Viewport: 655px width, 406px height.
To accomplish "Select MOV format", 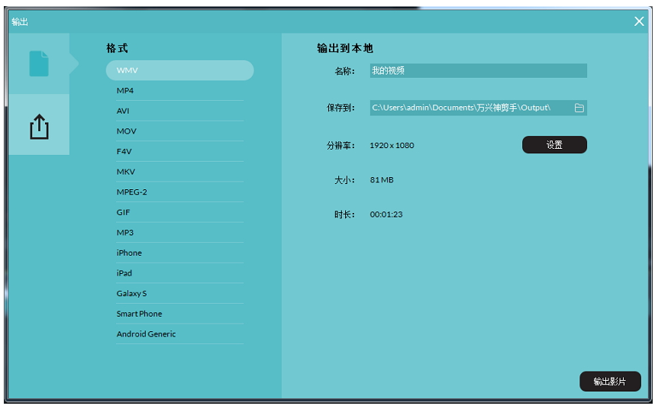I will [x=179, y=131].
